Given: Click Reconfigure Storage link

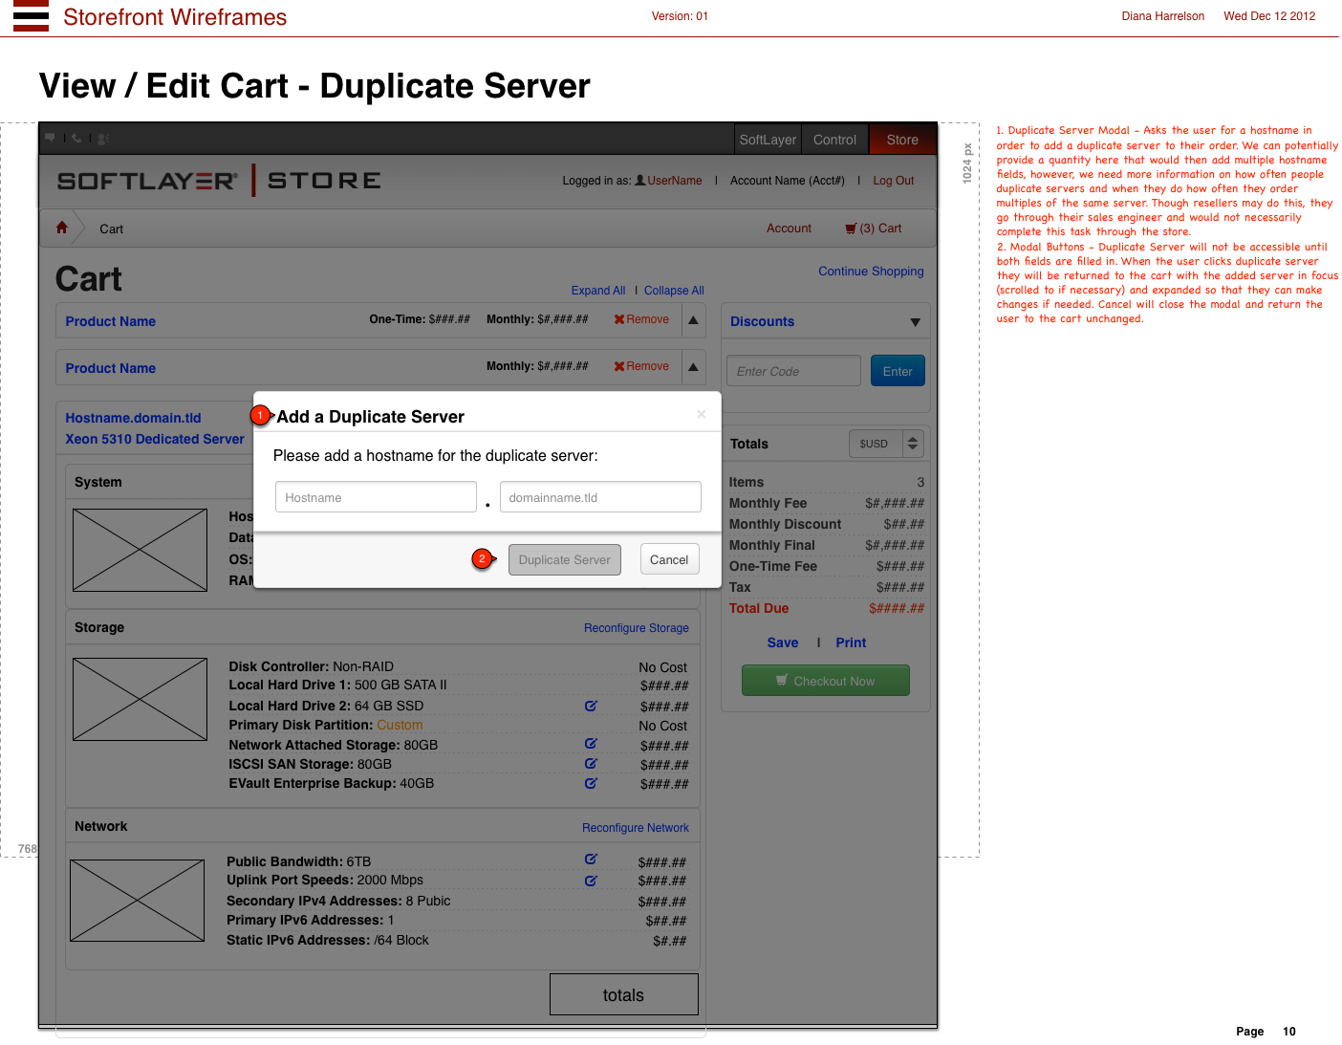Looking at the screenshot, I should (637, 628).
